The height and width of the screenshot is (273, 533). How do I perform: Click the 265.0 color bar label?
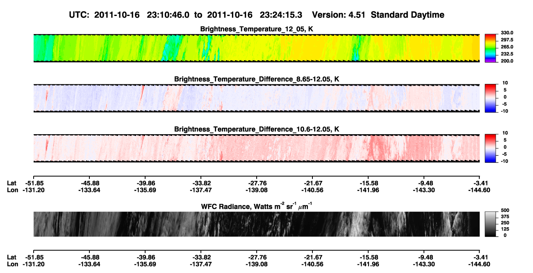click(x=508, y=47)
